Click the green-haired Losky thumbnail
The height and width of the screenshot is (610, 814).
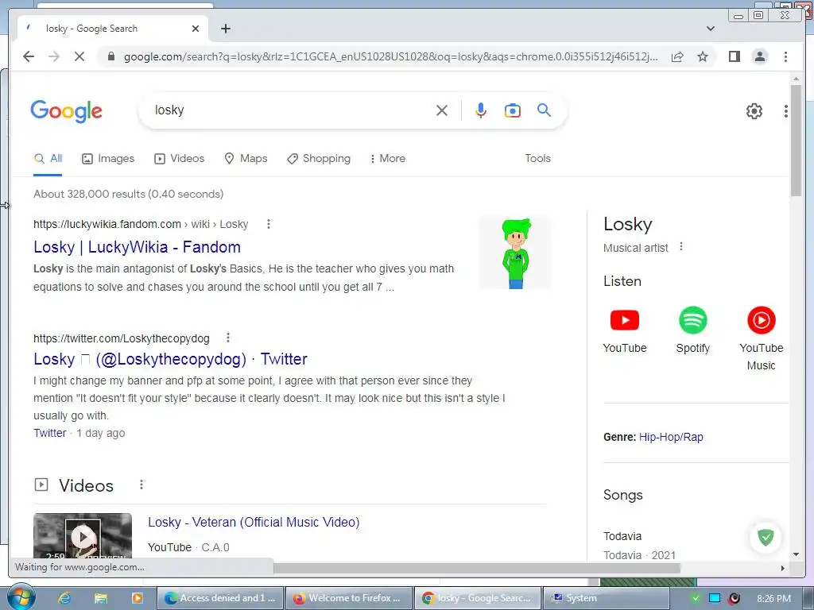point(515,253)
